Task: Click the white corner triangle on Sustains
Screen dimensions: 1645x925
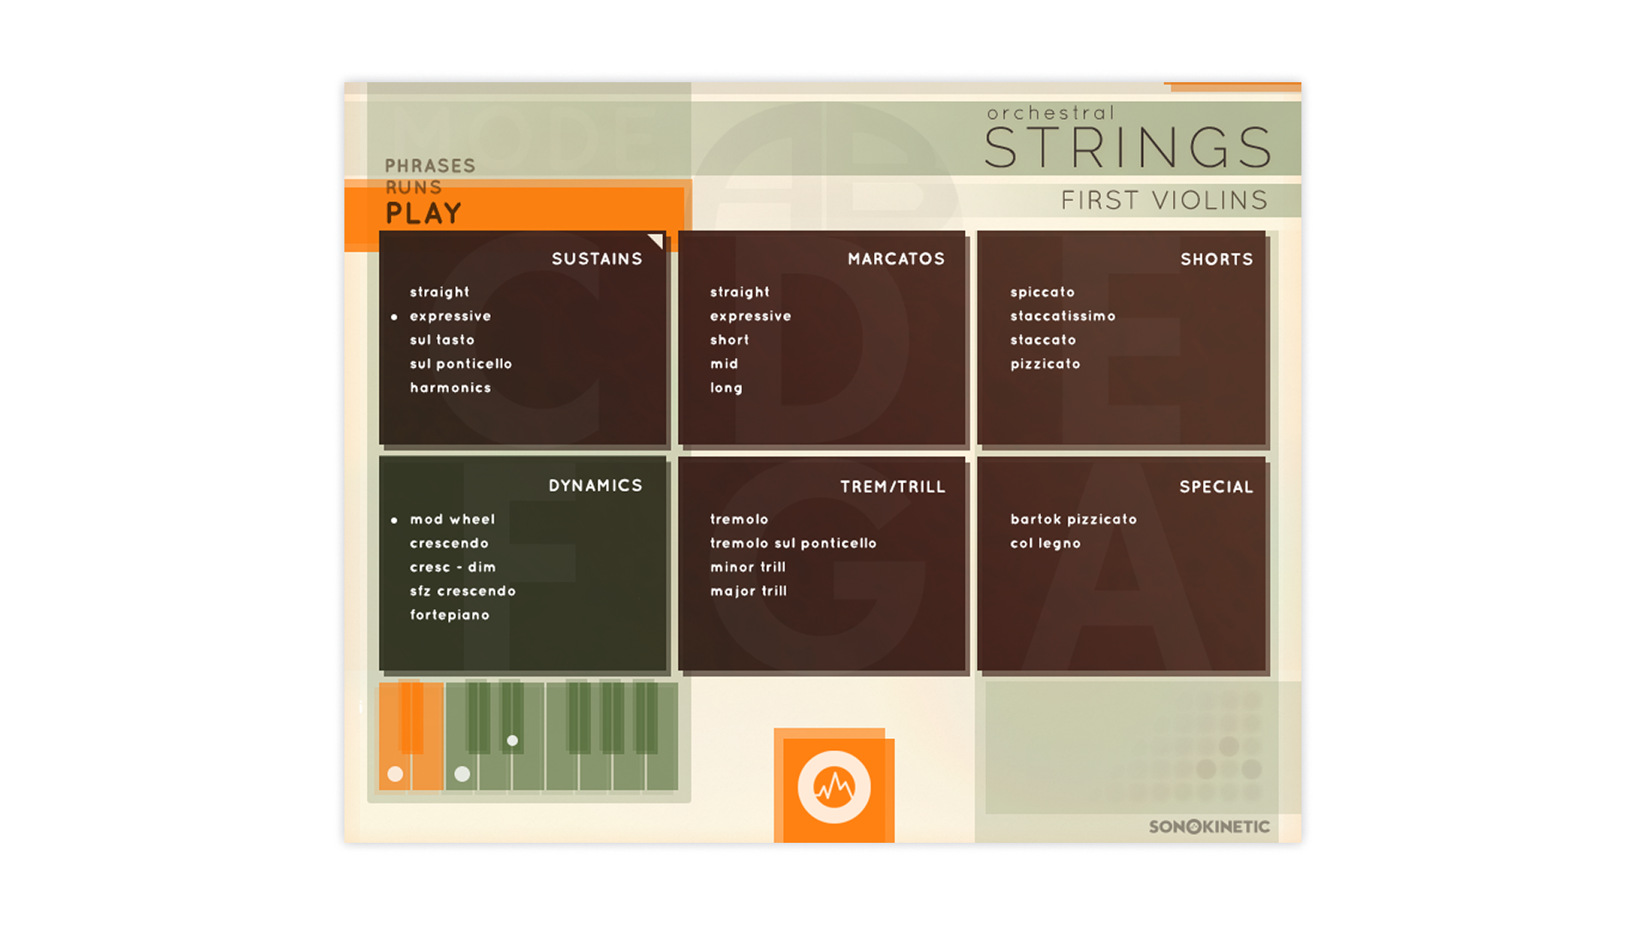Action: (x=656, y=241)
